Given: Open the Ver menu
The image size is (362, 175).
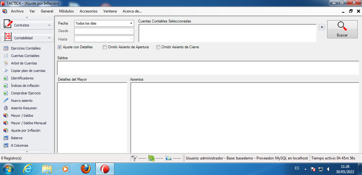Looking at the screenshot, I should click(32, 11).
